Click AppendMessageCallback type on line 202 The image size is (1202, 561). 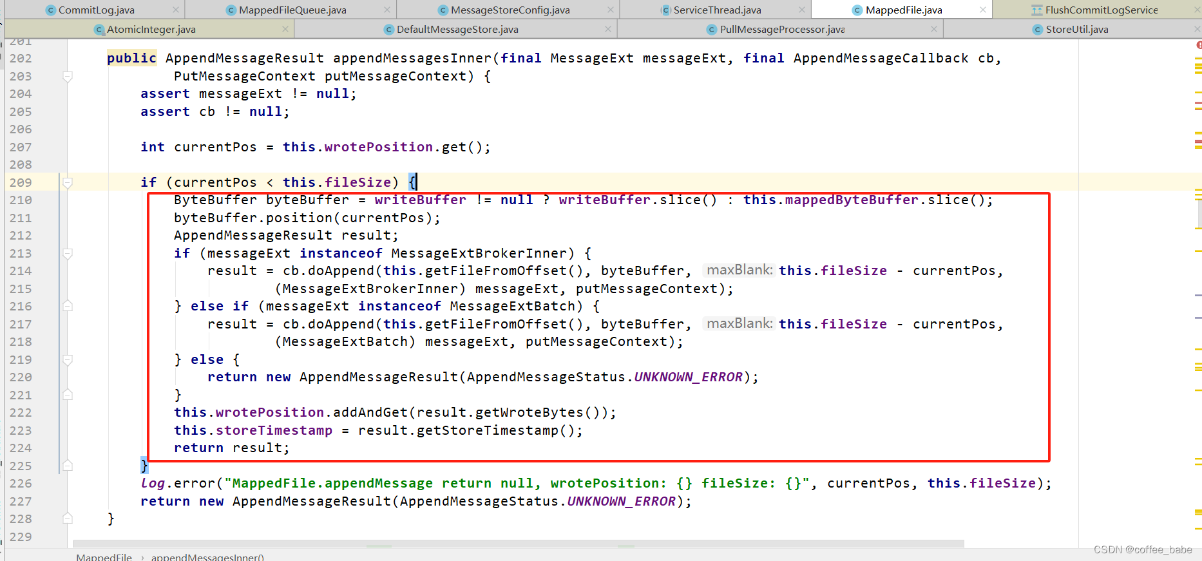pyautogui.click(x=881, y=59)
